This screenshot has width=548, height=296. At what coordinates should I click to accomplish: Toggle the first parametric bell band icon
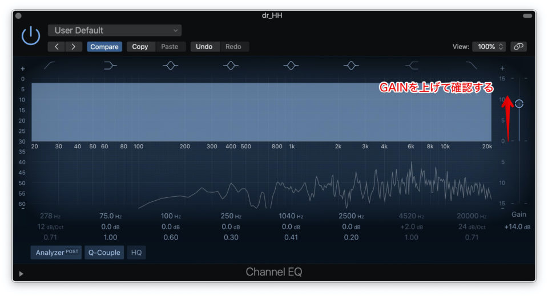170,66
